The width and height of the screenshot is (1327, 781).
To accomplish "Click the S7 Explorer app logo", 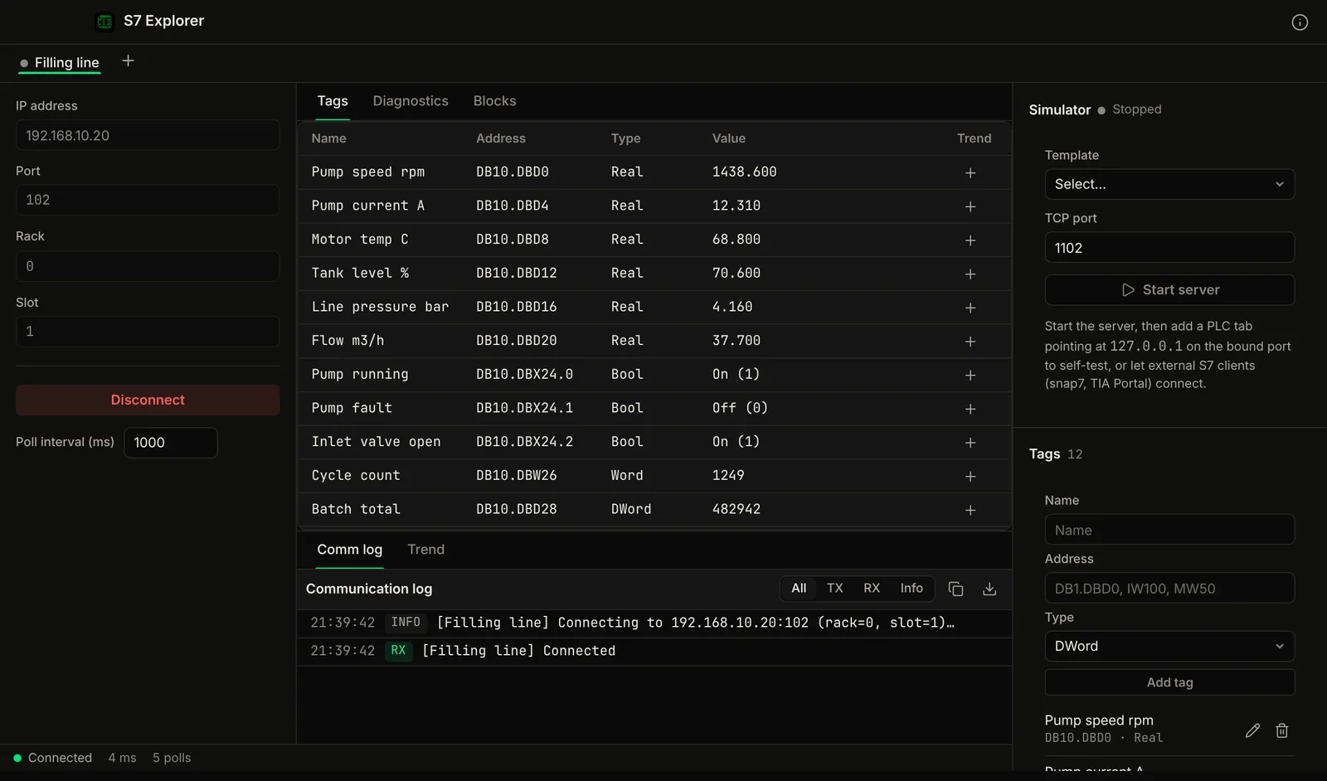I will (x=105, y=22).
